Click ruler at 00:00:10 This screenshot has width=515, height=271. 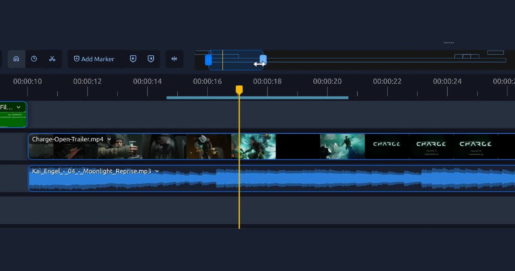pyautogui.click(x=27, y=81)
